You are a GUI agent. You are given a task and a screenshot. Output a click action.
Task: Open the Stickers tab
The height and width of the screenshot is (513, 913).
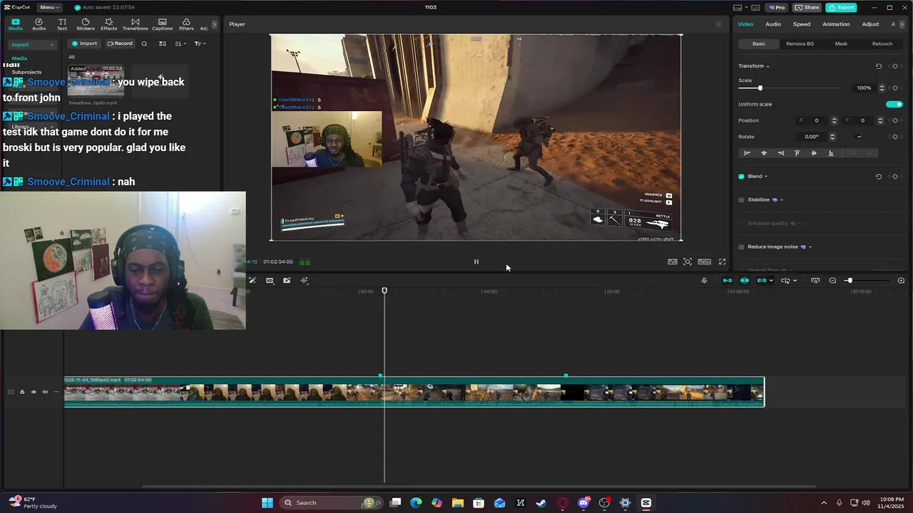[x=86, y=24]
